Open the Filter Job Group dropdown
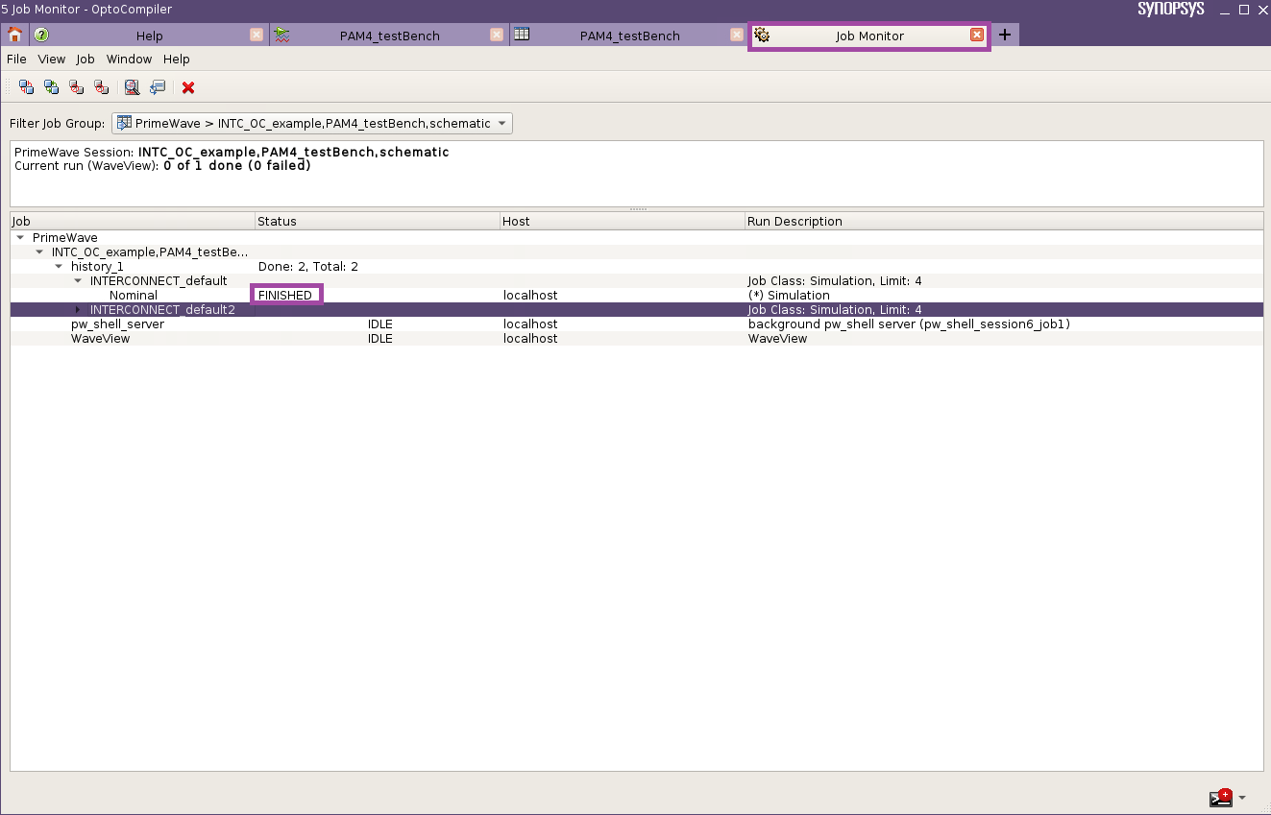The height and width of the screenshot is (815, 1271). [312, 123]
